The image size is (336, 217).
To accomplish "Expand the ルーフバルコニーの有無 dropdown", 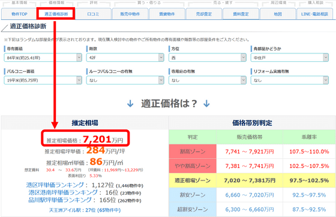I will [125, 80].
